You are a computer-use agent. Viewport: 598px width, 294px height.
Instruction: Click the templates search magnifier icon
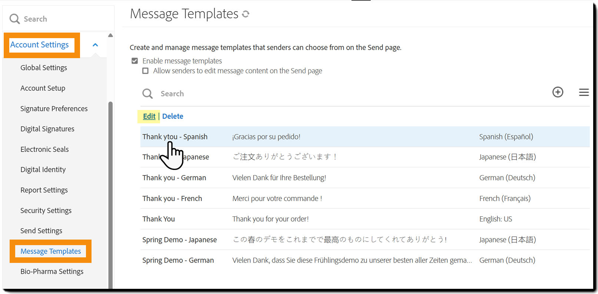tap(147, 94)
